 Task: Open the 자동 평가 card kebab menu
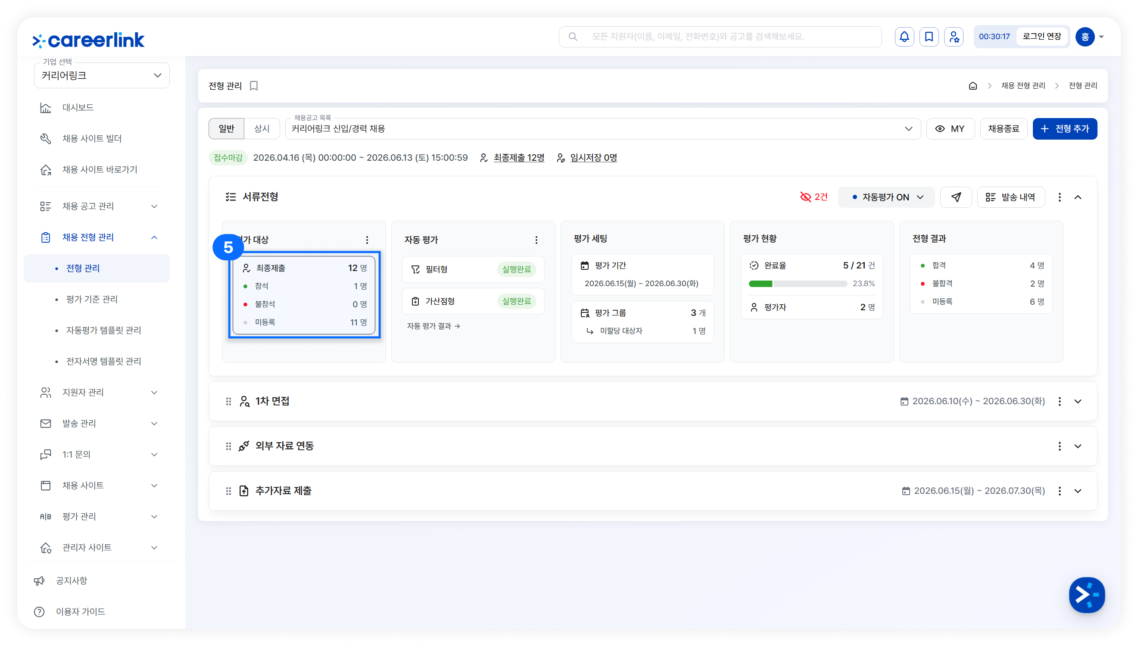[x=536, y=240]
